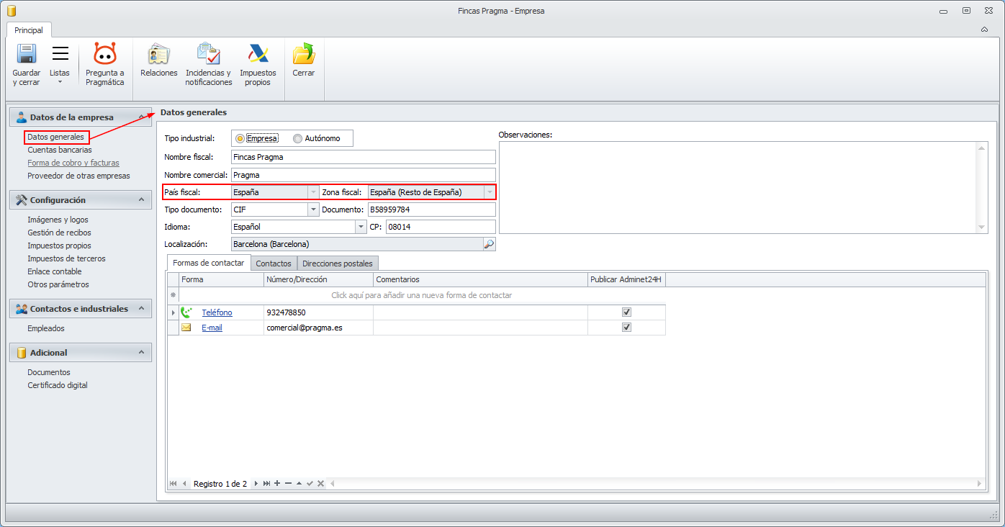Select the Empresa radio button
This screenshot has height=527, width=1005.
(240, 138)
